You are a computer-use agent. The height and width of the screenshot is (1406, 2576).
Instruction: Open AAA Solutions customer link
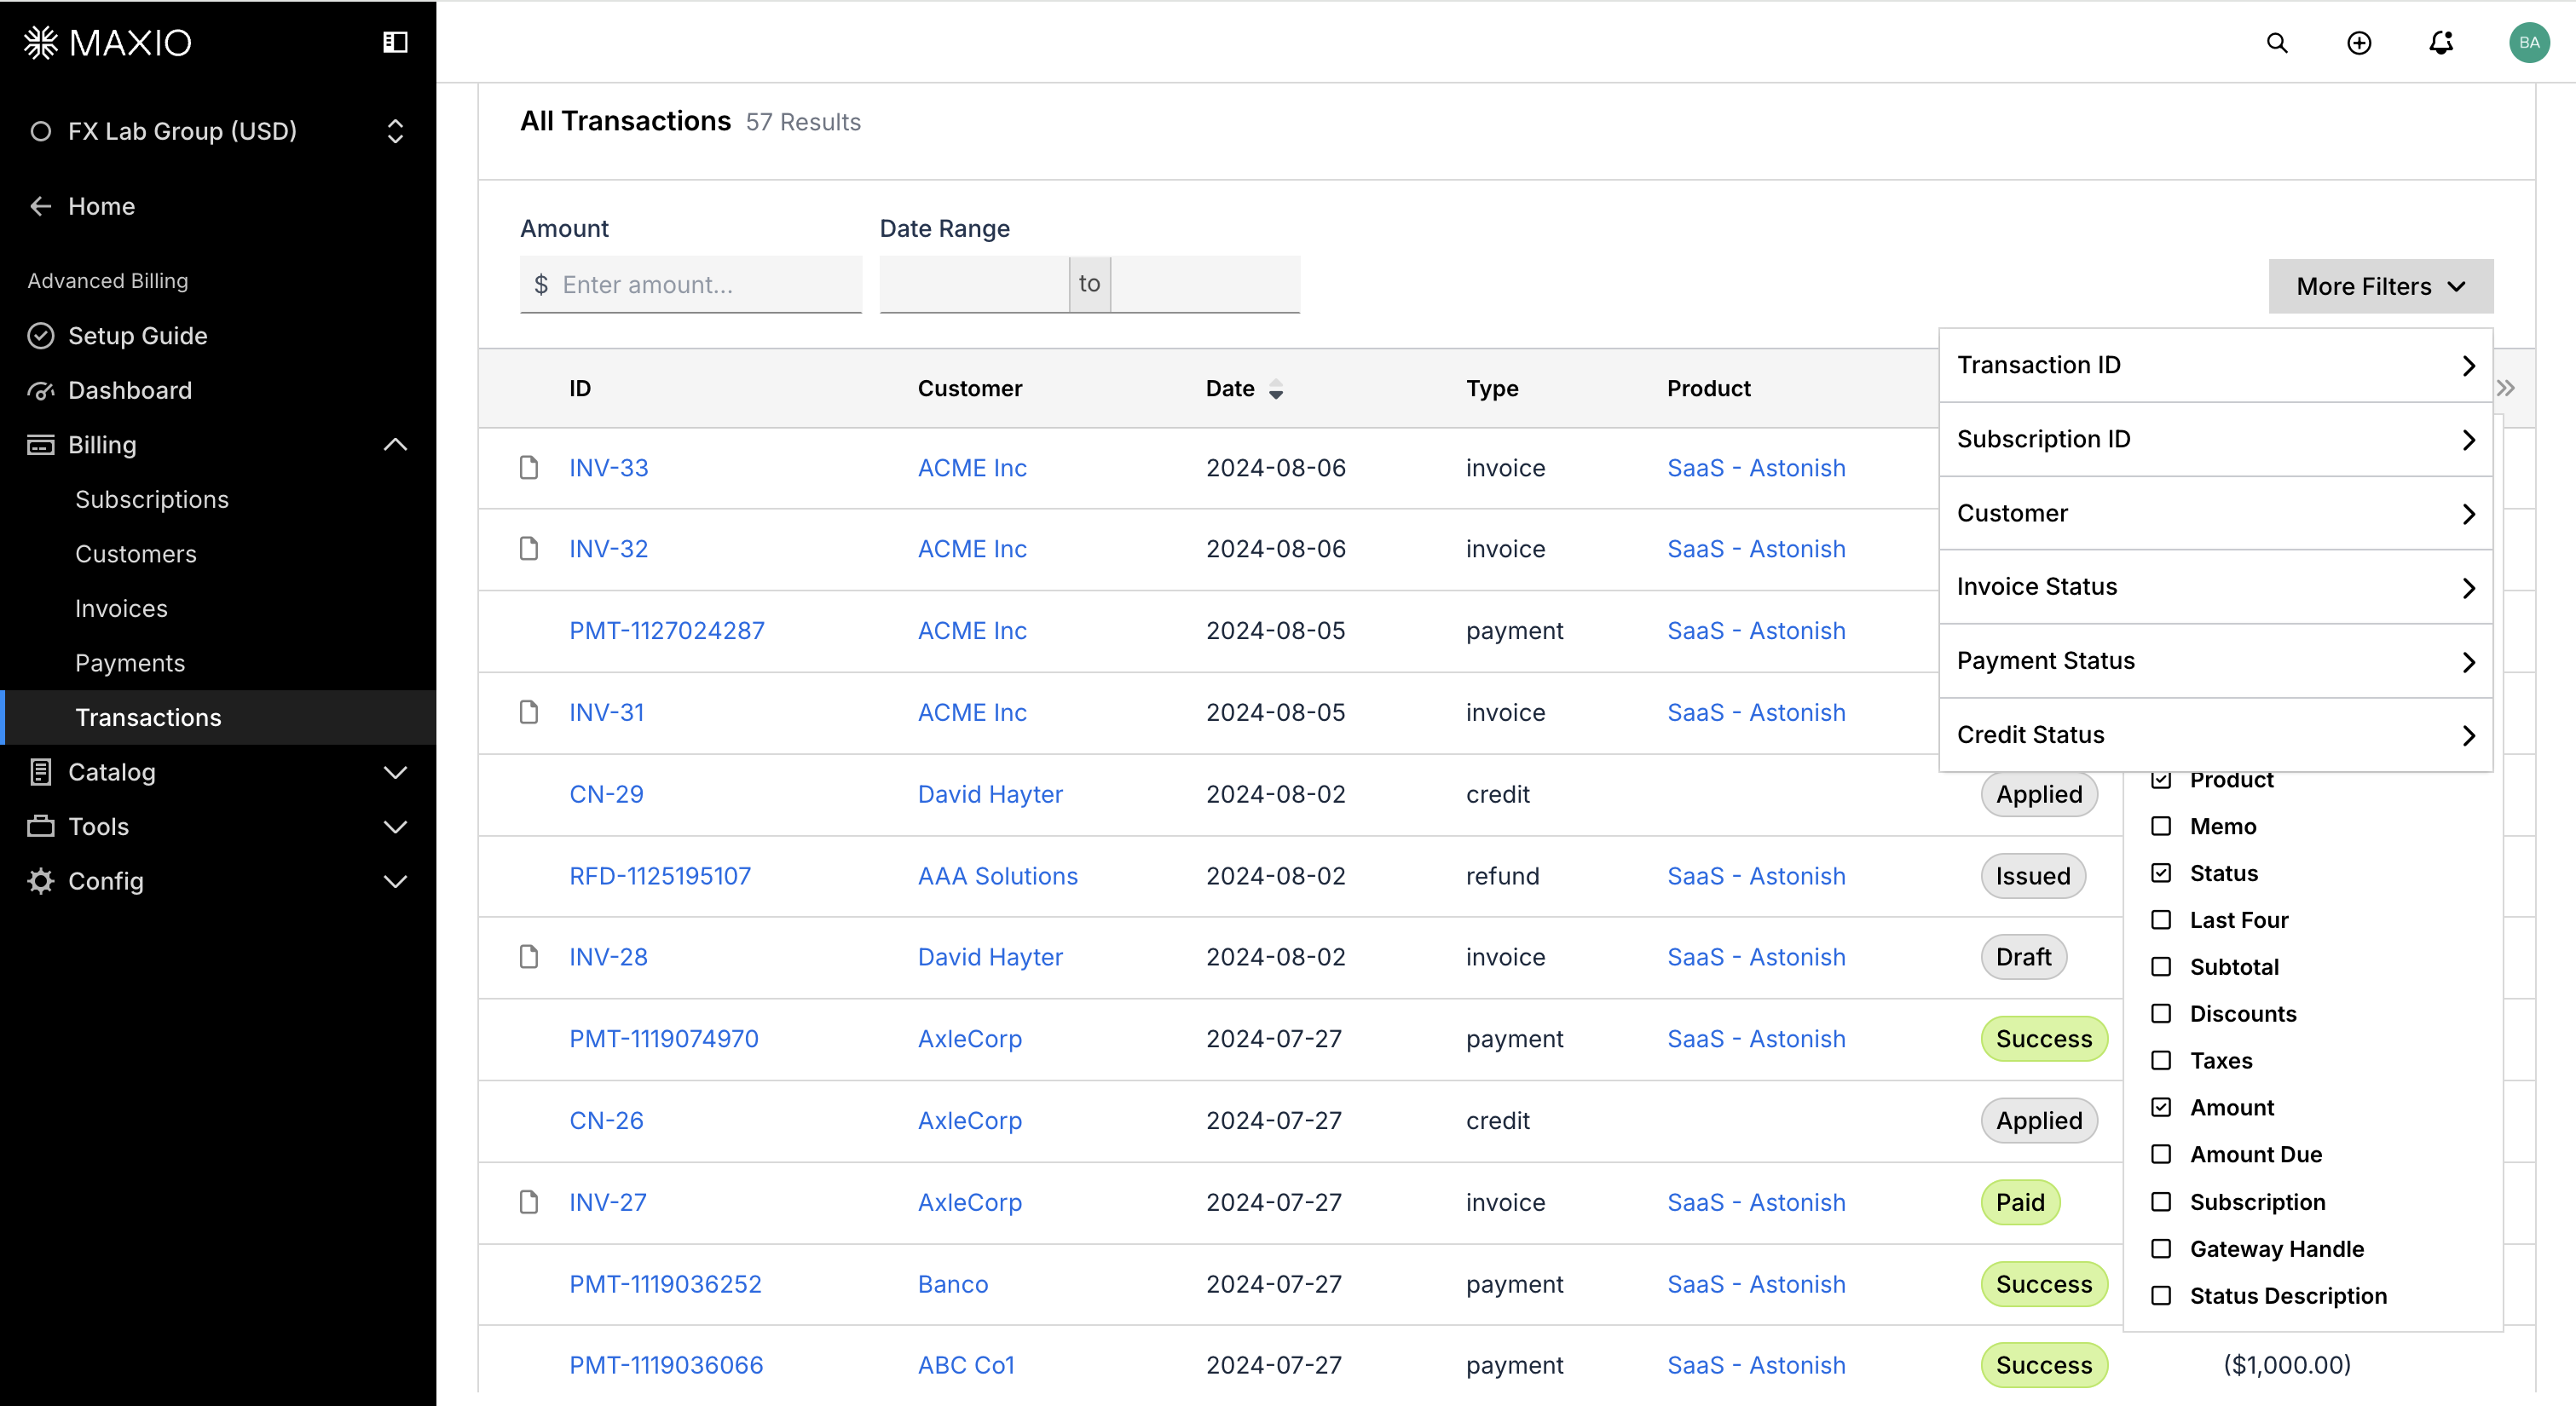[x=997, y=875]
